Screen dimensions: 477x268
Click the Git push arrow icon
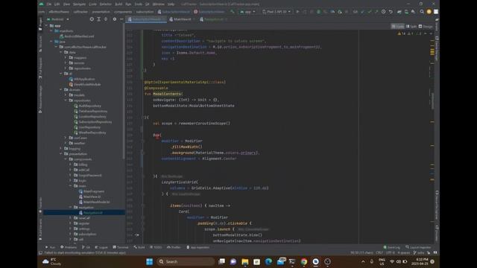click(x=376, y=12)
